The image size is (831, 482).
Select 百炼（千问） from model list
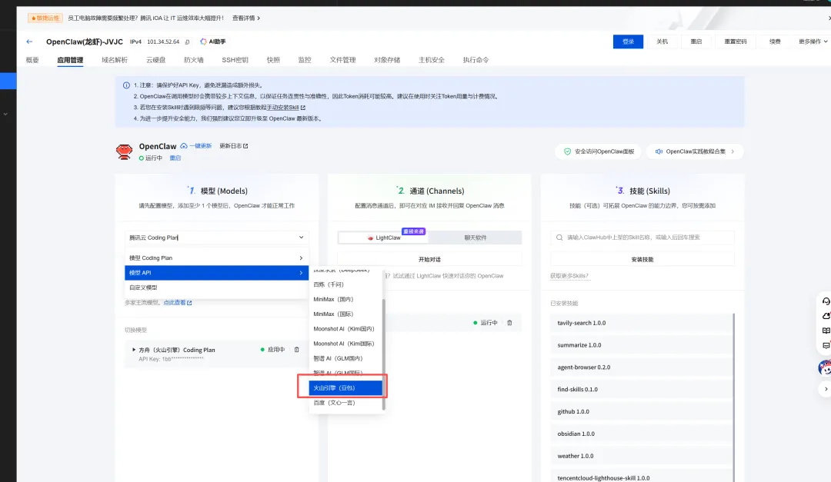345,284
